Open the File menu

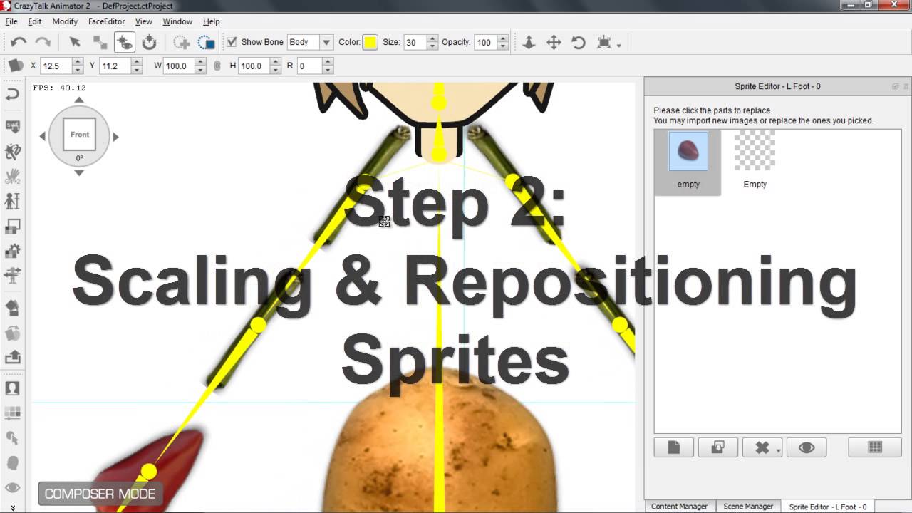11,21
